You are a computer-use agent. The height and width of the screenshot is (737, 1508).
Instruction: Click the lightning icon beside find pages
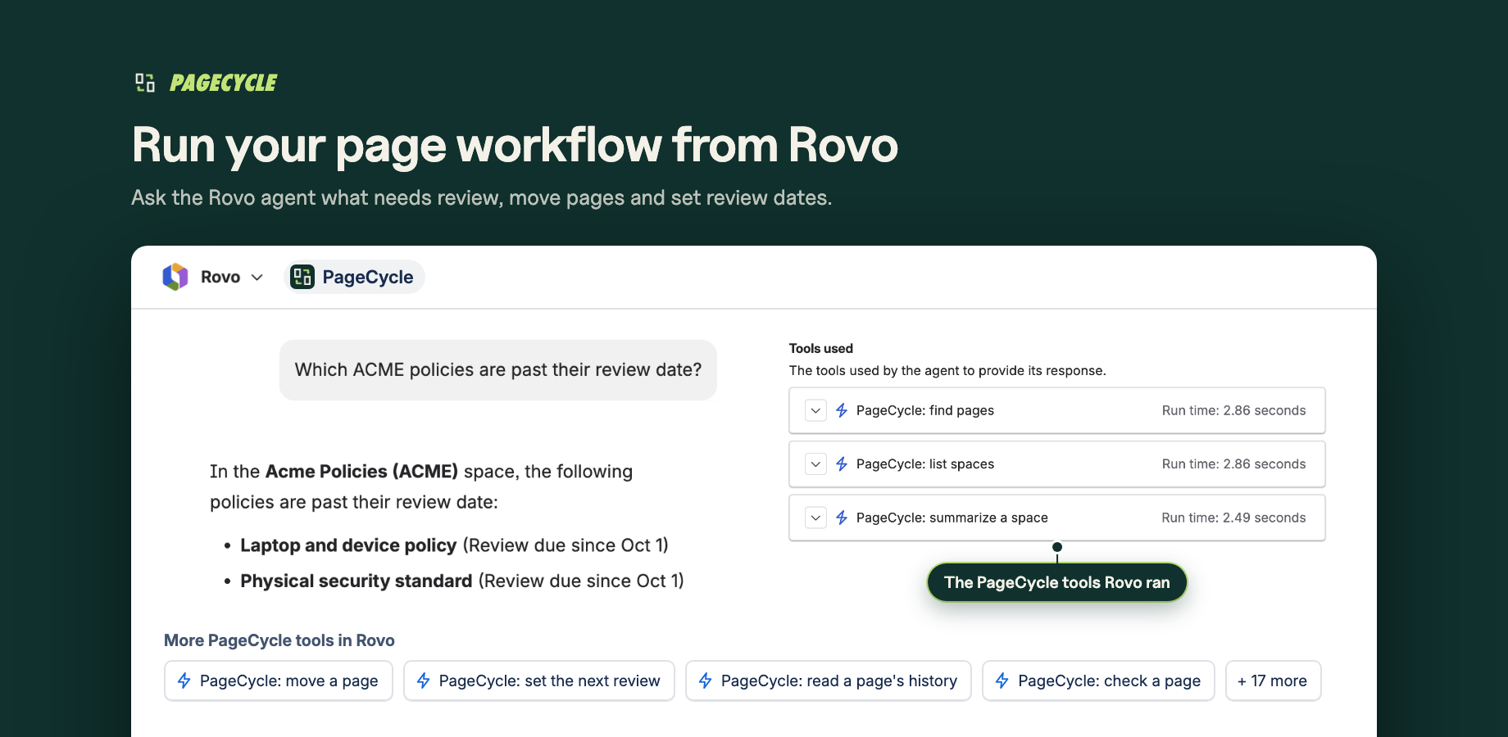point(842,410)
